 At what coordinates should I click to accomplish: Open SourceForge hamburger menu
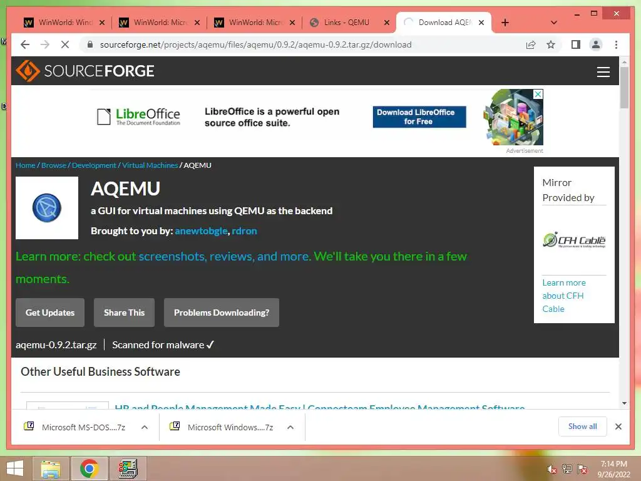(x=603, y=72)
